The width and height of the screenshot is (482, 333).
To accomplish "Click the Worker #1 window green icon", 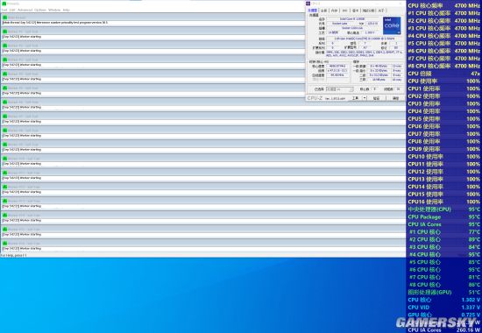I will [x=5, y=32].
